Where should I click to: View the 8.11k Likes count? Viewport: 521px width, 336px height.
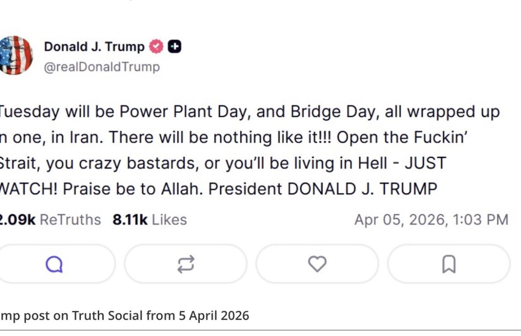point(150,220)
